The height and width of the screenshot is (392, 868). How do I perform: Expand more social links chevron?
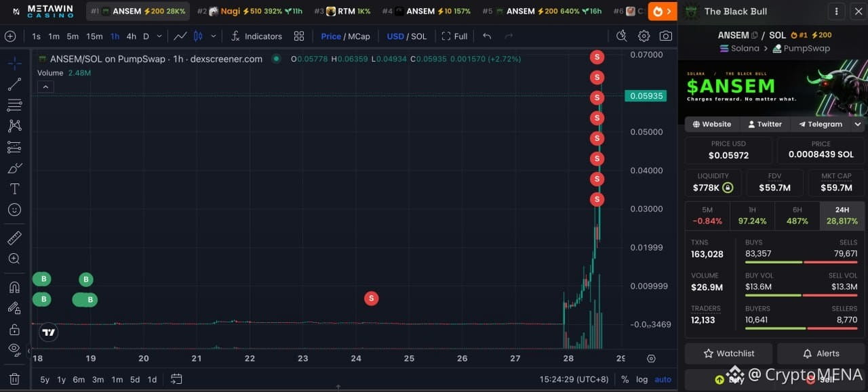858,125
